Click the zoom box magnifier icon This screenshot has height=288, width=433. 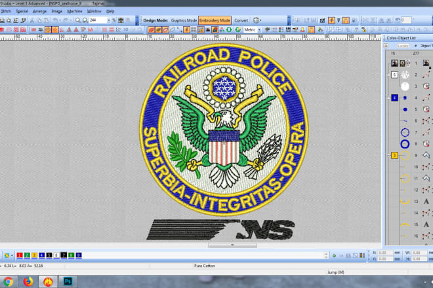pos(85,20)
